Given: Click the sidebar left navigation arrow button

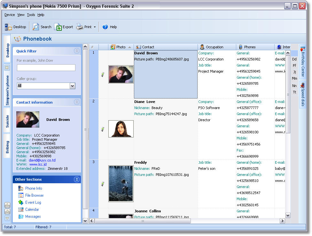Looking at the screenshot, I should click(7, 205).
